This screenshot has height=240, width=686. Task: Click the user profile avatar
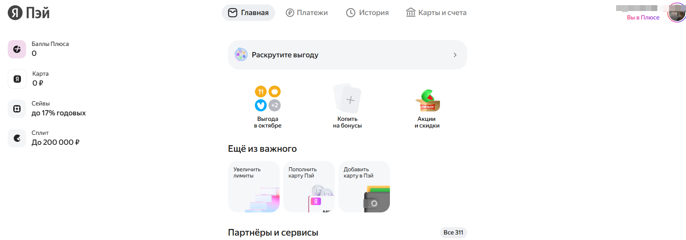[676, 13]
